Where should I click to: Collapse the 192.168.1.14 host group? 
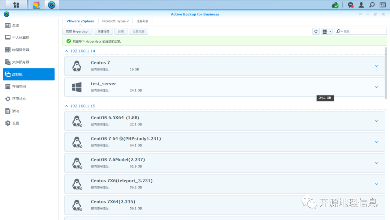point(66,51)
